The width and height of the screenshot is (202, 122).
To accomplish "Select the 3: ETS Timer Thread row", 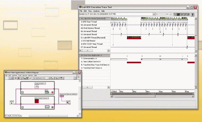I will tap(95, 22).
